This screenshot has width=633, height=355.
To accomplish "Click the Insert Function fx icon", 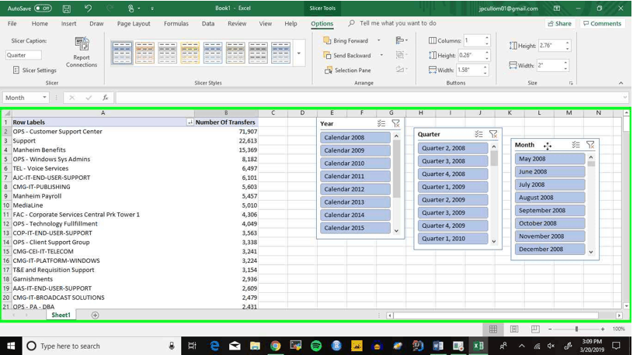I will coord(106,98).
